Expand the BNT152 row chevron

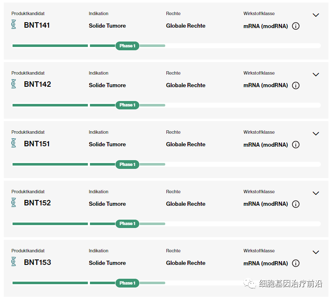click(316, 193)
